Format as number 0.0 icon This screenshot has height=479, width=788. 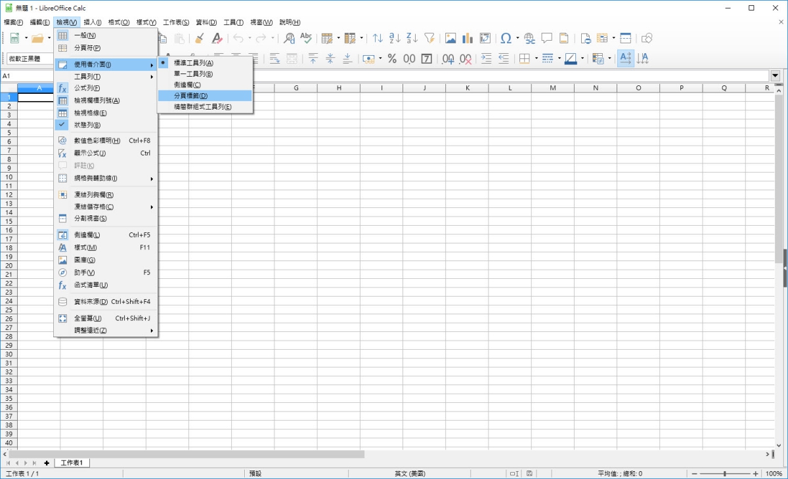[x=409, y=58]
